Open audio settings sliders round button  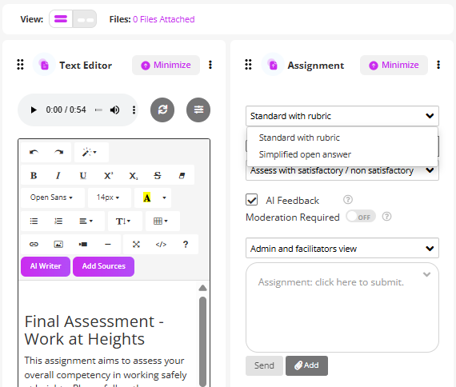(198, 110)
